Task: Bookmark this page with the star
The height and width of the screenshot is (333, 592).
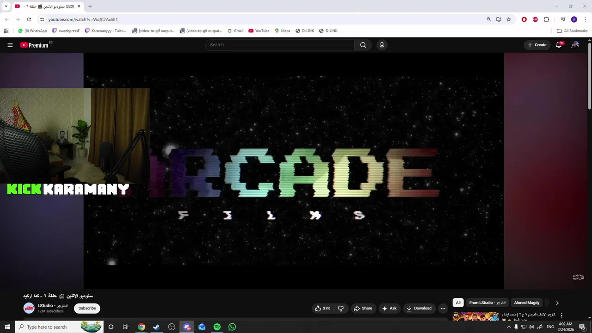Action: 509,19
